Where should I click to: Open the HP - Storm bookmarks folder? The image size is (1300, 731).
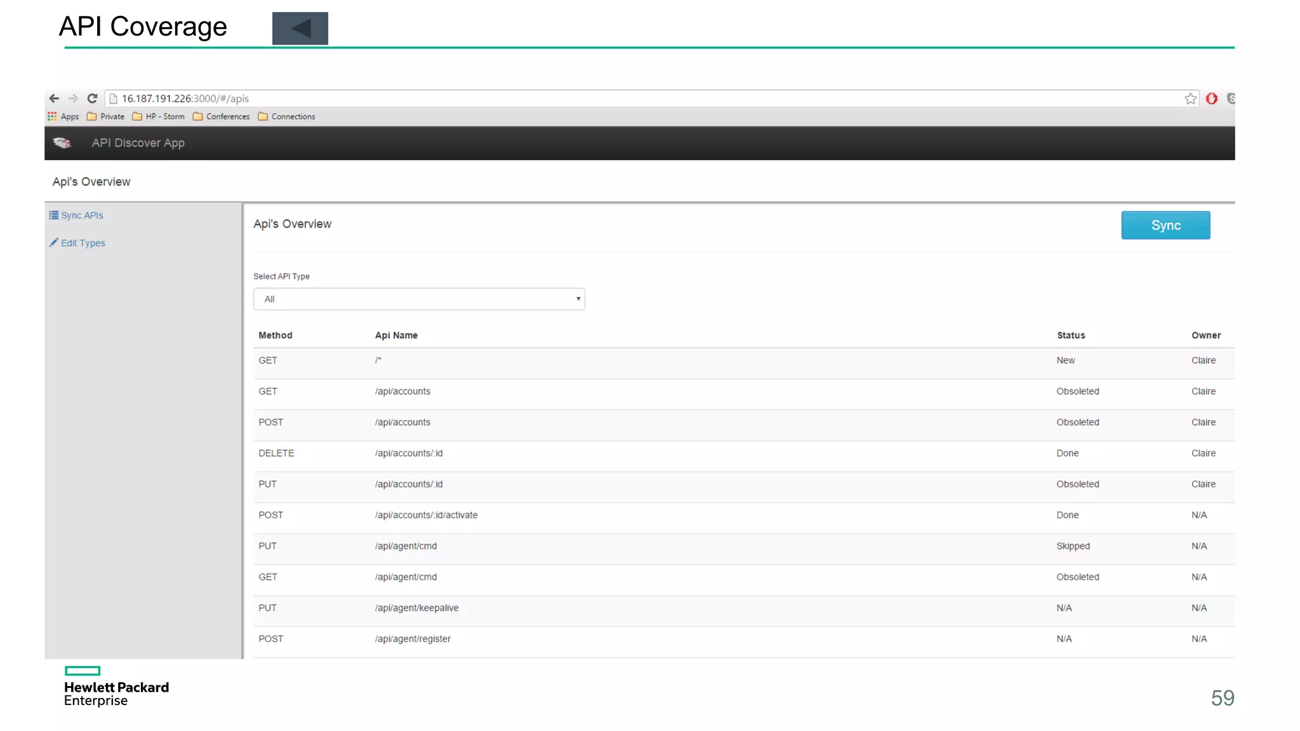[159, 116]
